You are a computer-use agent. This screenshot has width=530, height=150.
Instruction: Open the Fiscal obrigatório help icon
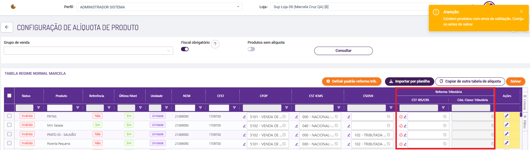click(215, 44)
